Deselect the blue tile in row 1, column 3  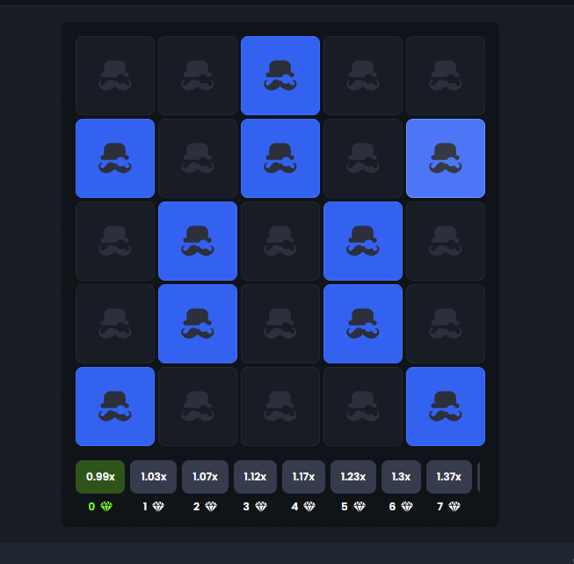(x=280, y=76)
